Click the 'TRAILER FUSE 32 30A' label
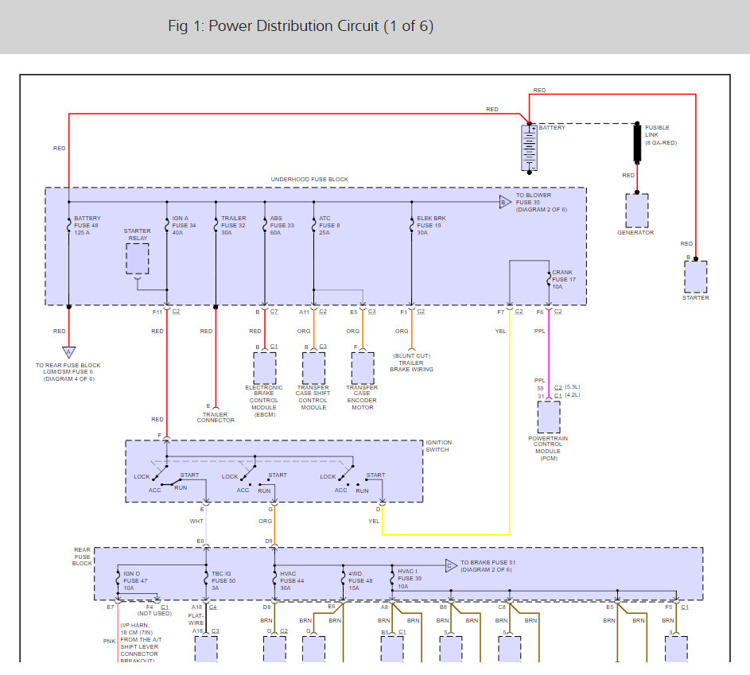Image resolution: width=750 pixels, height=675 pixels. point(233,225)
